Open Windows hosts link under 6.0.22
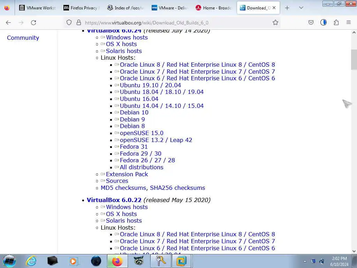The image size is (357, 268). 127,207
